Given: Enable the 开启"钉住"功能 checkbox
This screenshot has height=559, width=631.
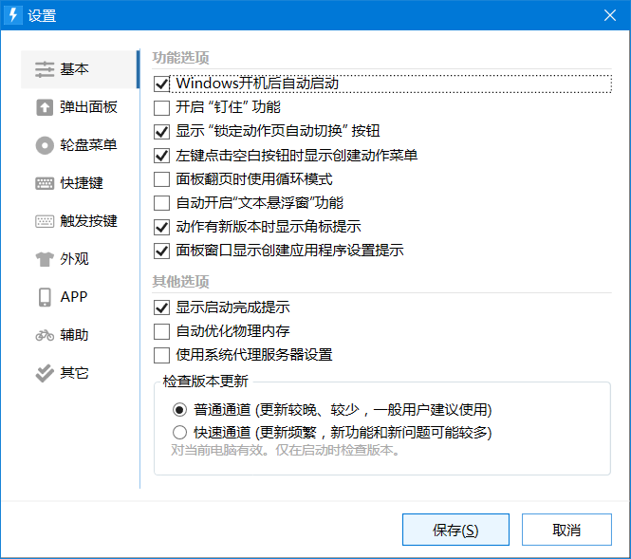Looking at the screenshot, I should (161, 108).
